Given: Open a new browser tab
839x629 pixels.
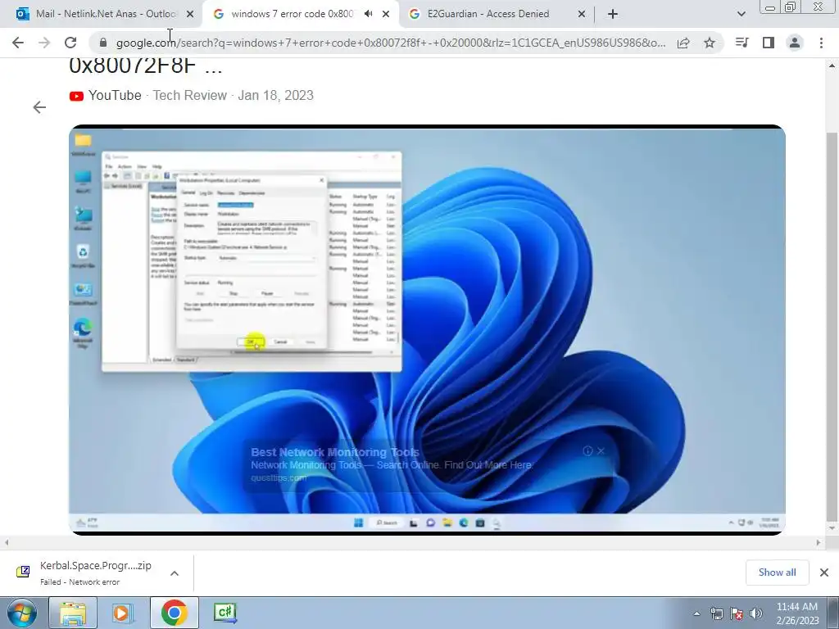Looking at the screenshot, I should coord(613,14).
